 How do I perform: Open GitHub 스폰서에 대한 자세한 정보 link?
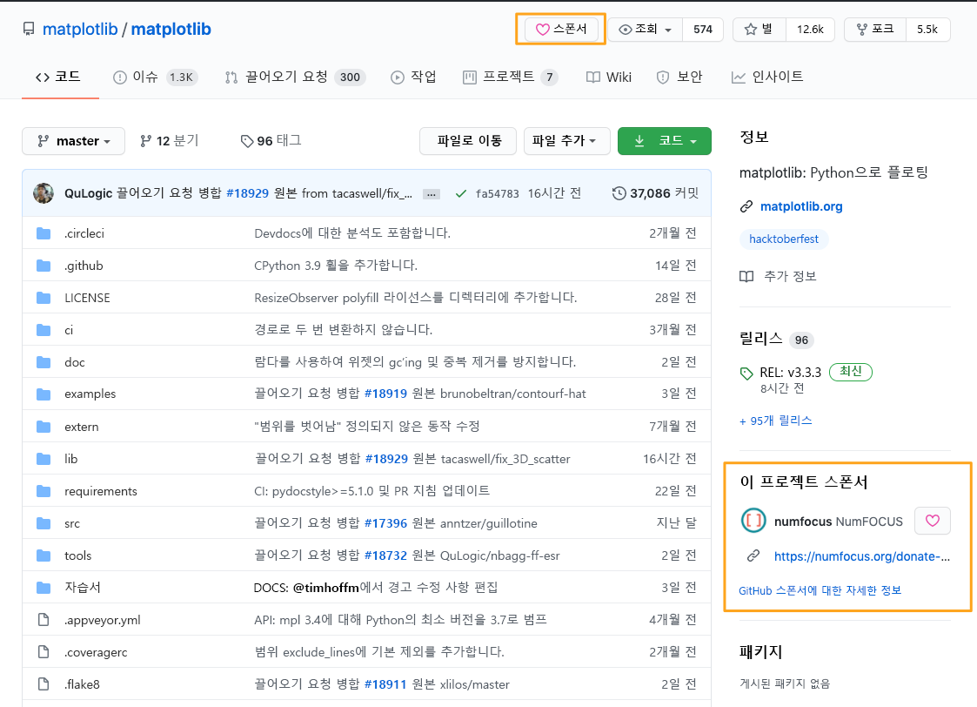[x=820, y=590]
